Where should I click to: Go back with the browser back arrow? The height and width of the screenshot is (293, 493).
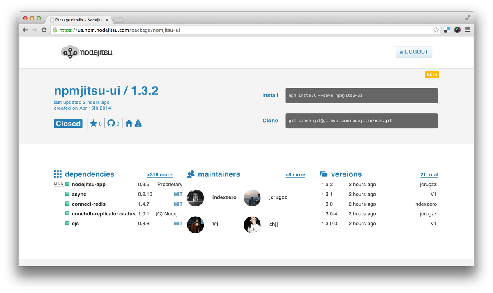click(x=25, y=30)
